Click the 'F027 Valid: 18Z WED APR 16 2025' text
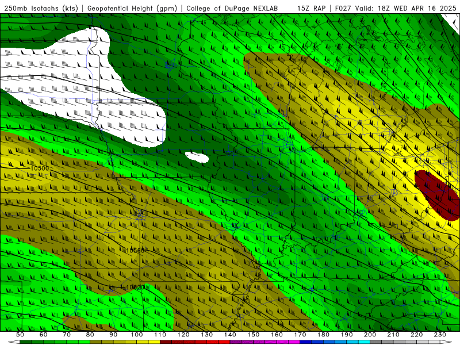460x345 pixels. tap(396, 8)
